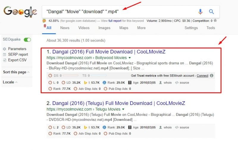The image size is (238, 150).
Task: Click Rank: 77.7K in result 2
Action: coord(62,133)
